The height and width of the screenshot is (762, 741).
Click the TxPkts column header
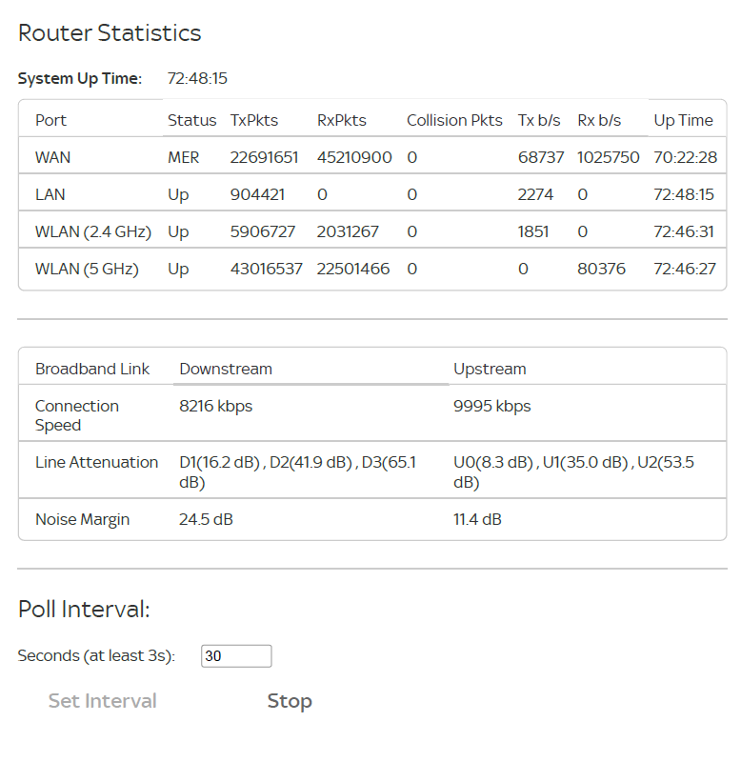(254, 120)
